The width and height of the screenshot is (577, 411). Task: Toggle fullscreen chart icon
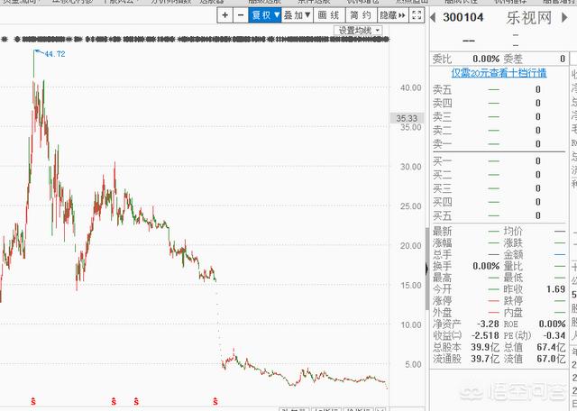click(417, 15)
